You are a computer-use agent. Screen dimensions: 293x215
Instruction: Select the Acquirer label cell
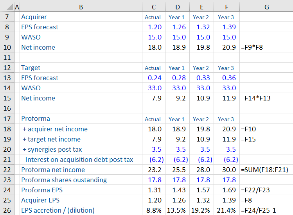click(x=80, y=17)
